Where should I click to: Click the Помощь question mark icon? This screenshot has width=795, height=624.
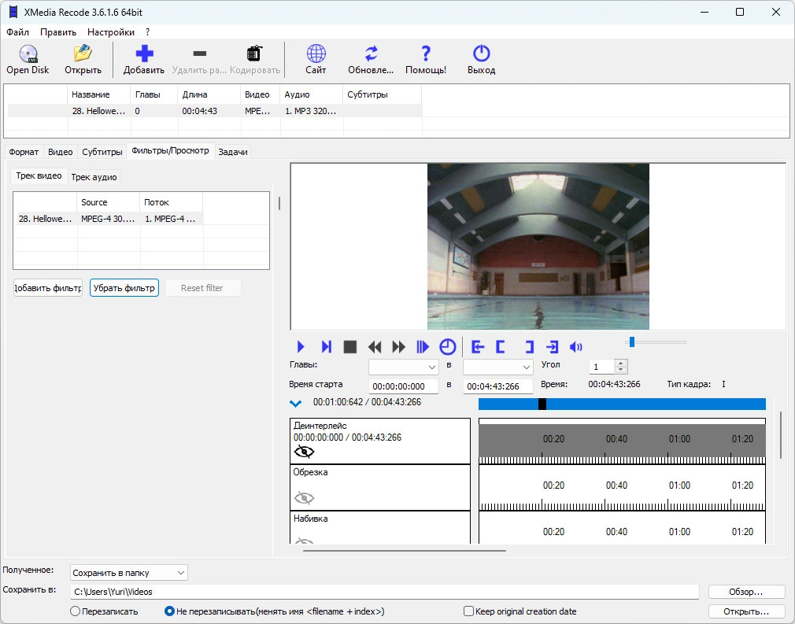click(x=426, y=54)
